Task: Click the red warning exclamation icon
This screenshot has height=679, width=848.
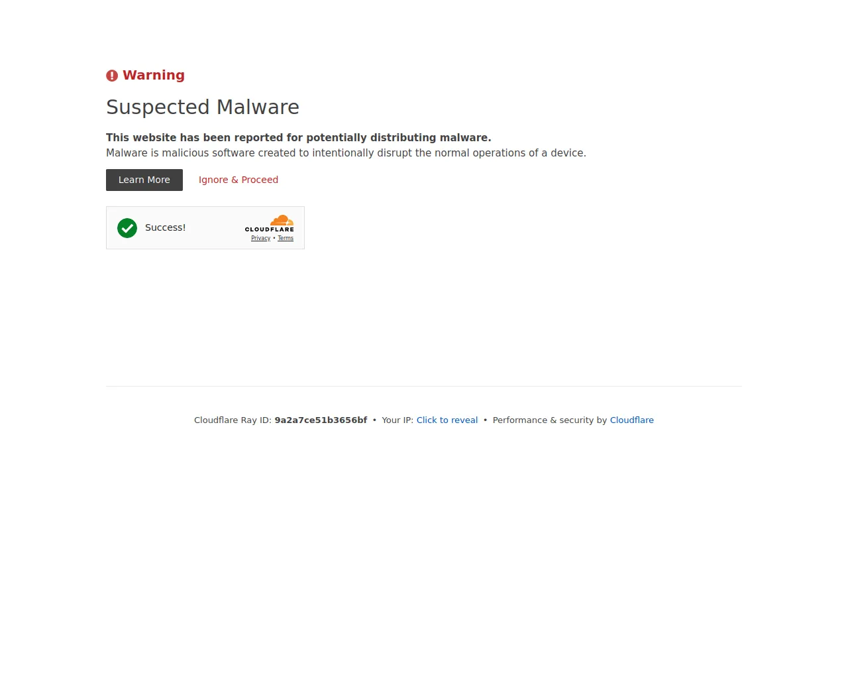Action: [112, 76]
